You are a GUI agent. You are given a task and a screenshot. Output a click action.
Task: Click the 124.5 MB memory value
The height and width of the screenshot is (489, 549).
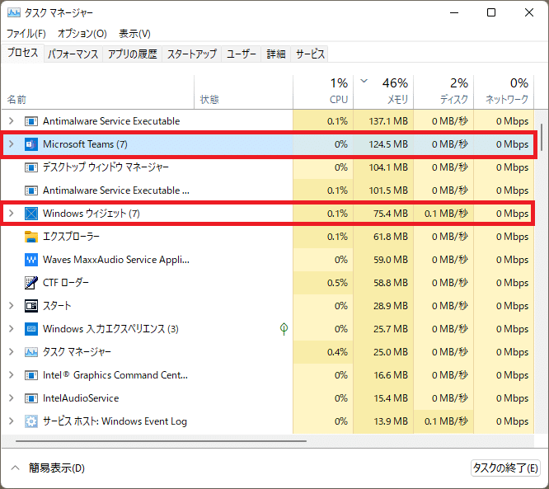[x=388, y=144]
